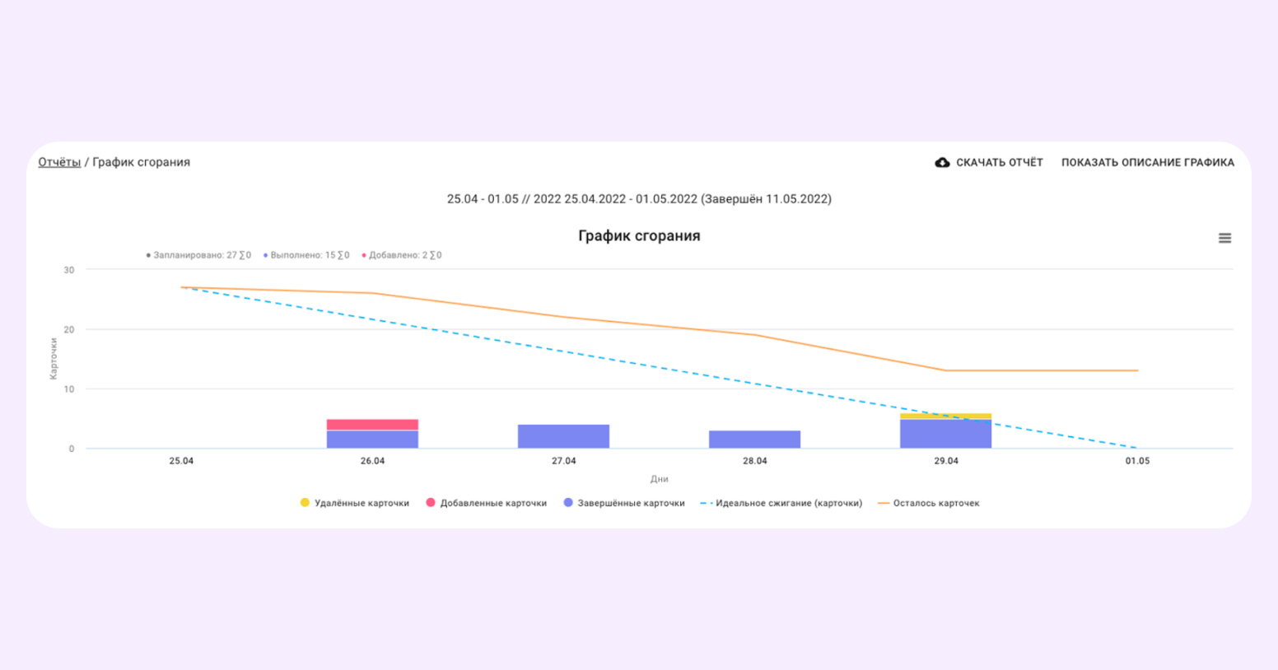Click the Дни axis title
Image resolution: width=1278 pixels, height=670 pixels.
(x=659, y=479)
